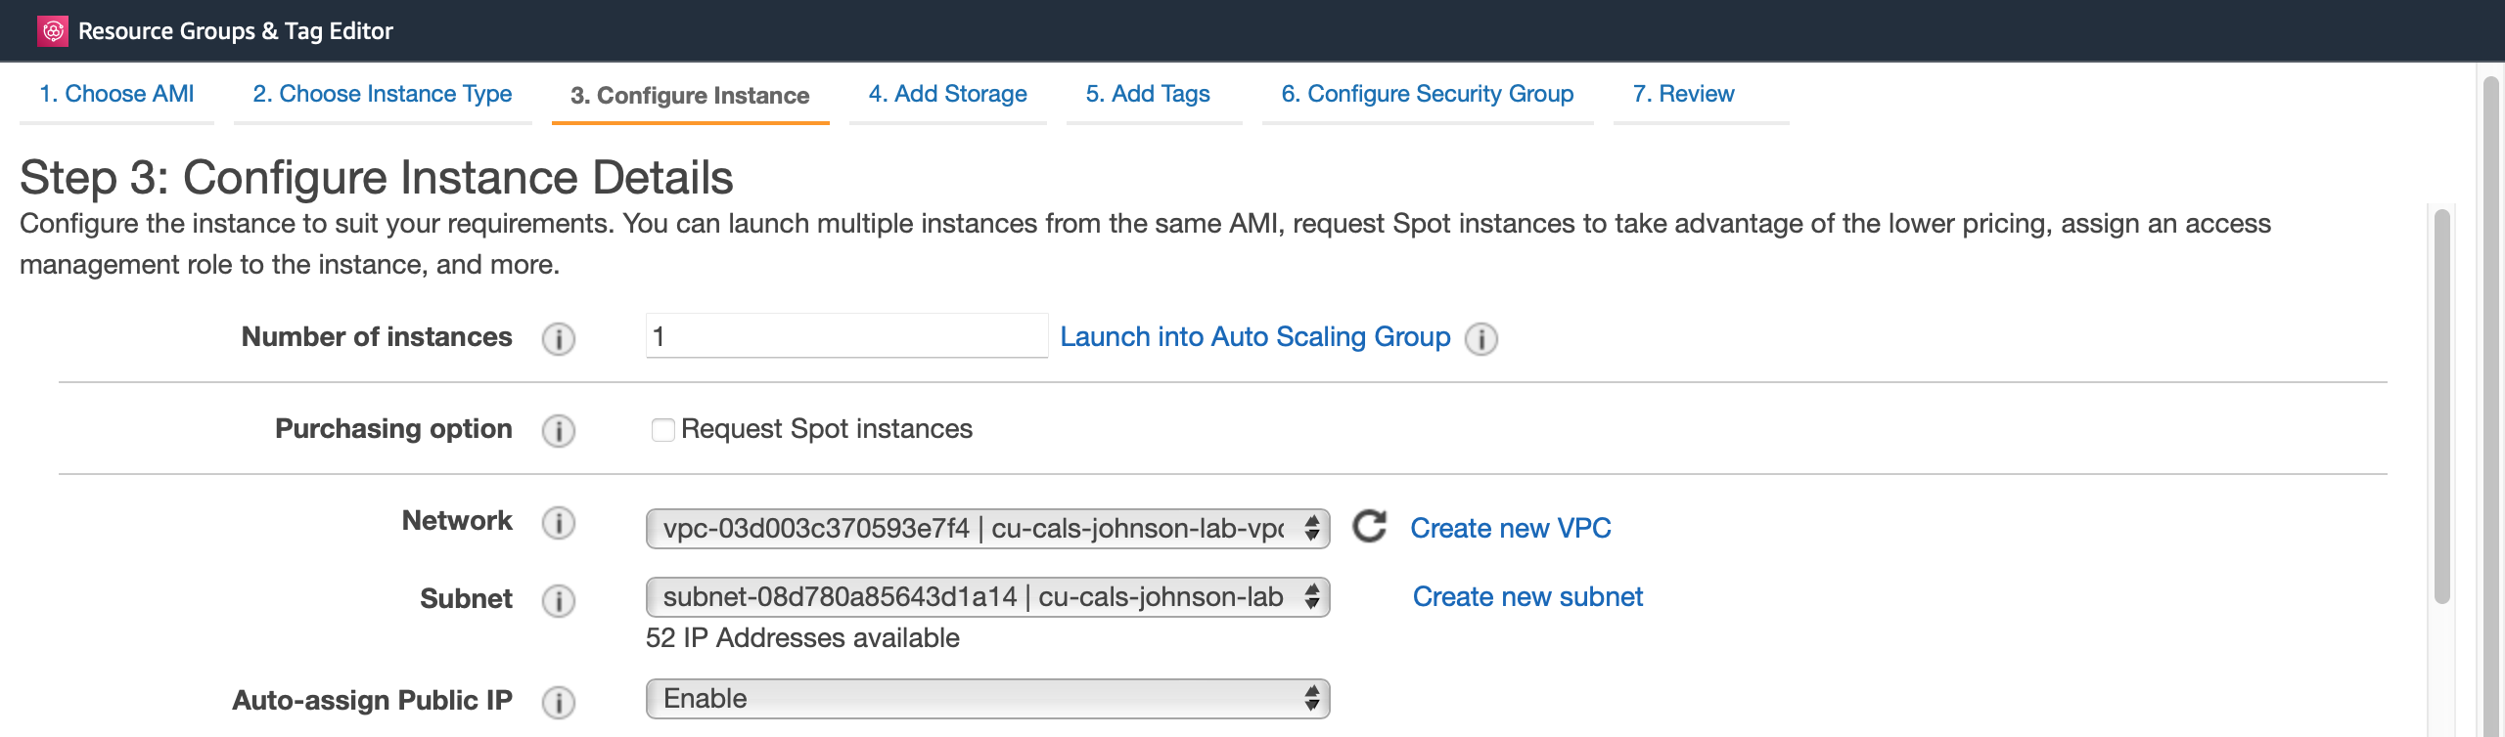Image resolution: width=2505 pixels, height=737 pixels.
Task: Show the Subnet field info icon
Action: coord(559,601)
